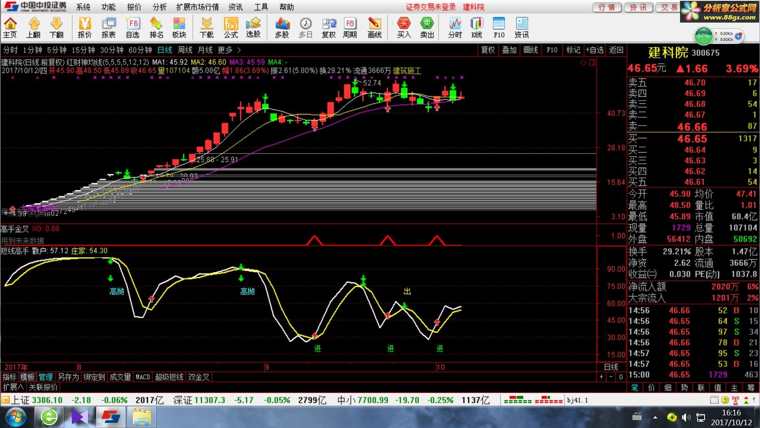Image resolution: width=760 pixels, height=428 pixels.
Task: Open the 行情 top-right button
Action: tap(607, 7)
